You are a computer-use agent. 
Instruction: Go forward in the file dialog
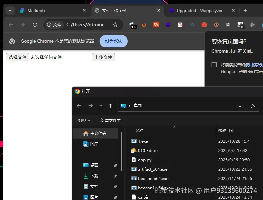pos(91,106)
